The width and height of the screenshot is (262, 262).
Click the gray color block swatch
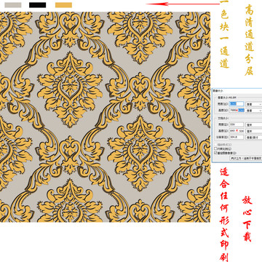coord(13,5)
